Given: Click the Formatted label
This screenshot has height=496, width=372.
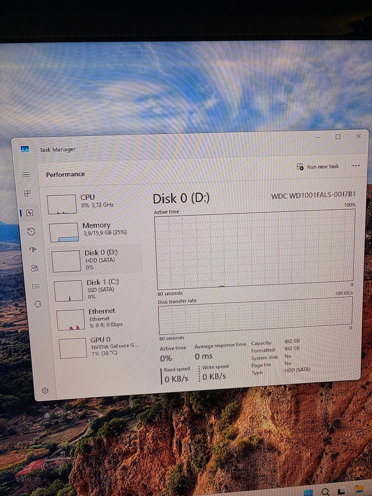Looking at the screenshot, I should (x=263, y=350).
